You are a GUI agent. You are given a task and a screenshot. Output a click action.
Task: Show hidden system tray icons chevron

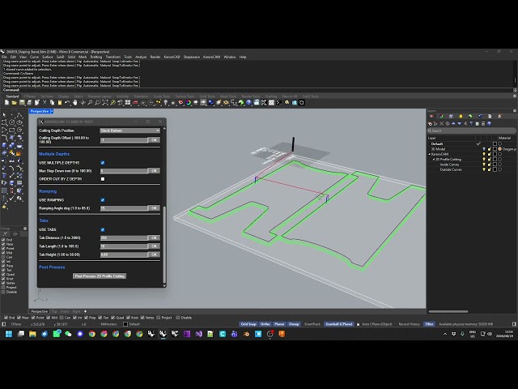tap(445, 334)
